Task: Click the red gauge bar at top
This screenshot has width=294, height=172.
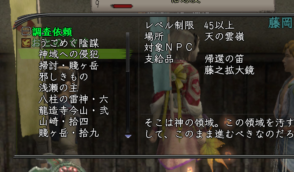Action: (x=122, y=6)
